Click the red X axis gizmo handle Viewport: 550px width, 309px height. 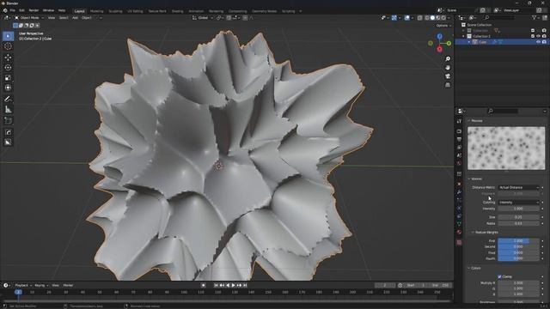pos(439,49)
